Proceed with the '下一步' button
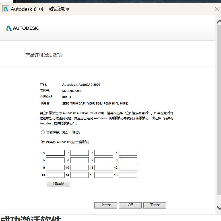Viewport: 221px width, 221px height. (x=154, y=205)
